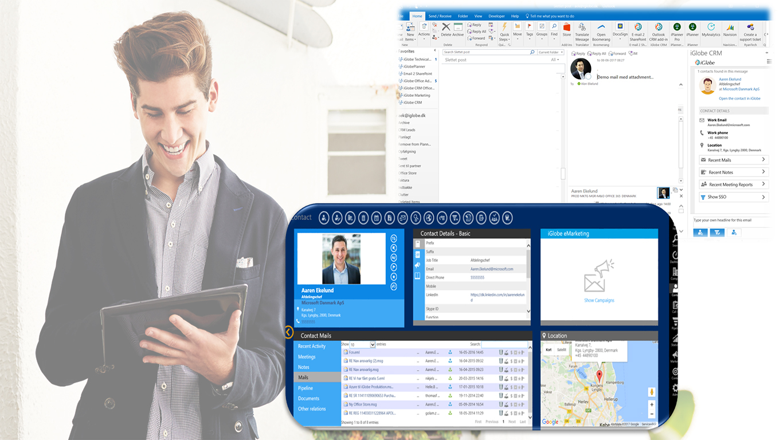The image size is (783, 440).
Task: Open the Outlook CRM add-in icon
Action: click(659, 27)
